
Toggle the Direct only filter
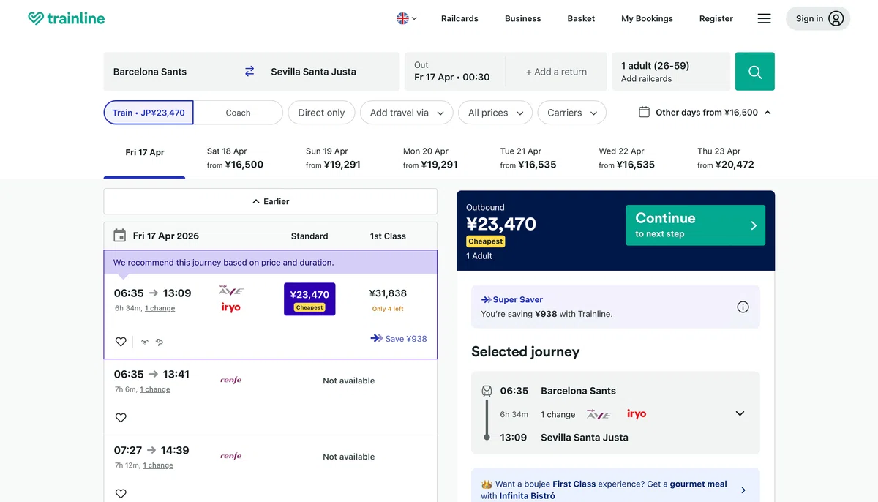(321, 113)
